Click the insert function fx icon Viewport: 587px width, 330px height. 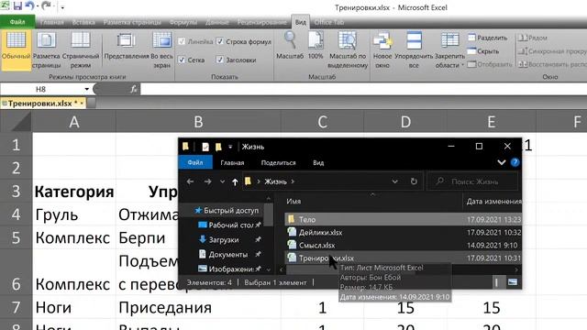(133, 89)
